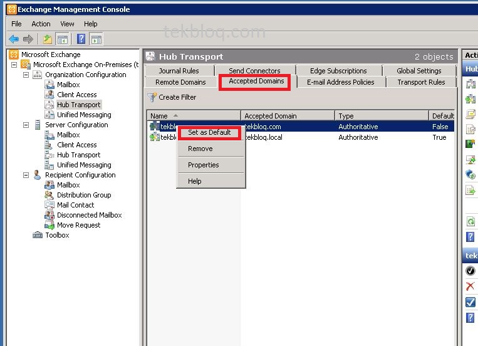Click the Disconnected Mailbox icon in tree
Screen dimensions: 478x346
click(49, 215)
